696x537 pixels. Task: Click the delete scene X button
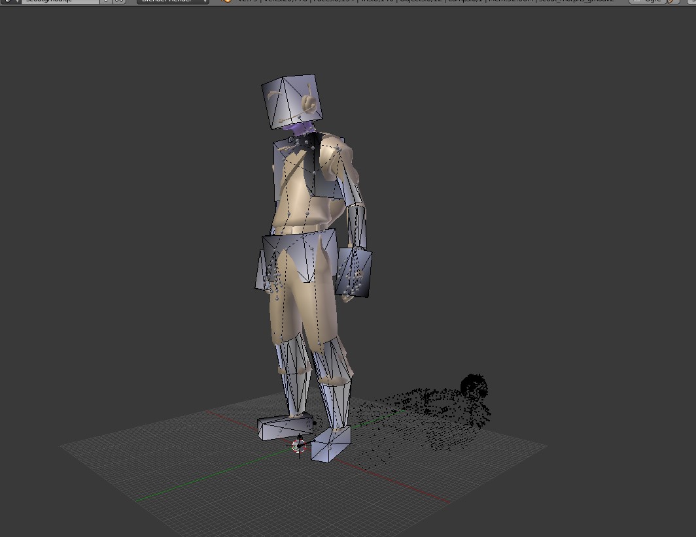pos(119,2)
